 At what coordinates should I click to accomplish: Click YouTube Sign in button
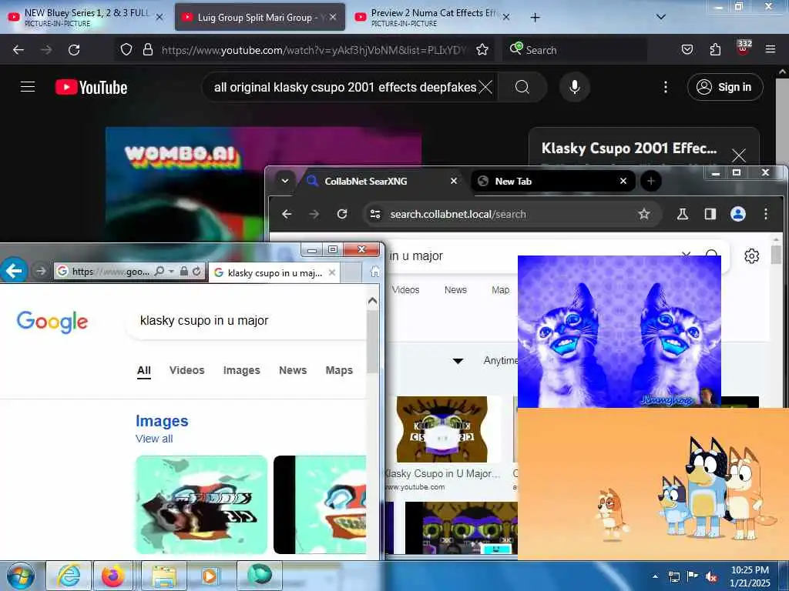[x=725, y=87]
